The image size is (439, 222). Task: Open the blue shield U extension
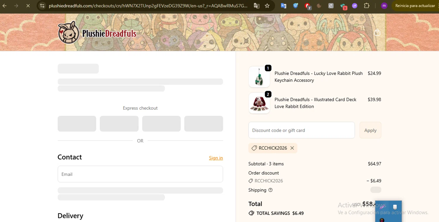click(295, 6)
